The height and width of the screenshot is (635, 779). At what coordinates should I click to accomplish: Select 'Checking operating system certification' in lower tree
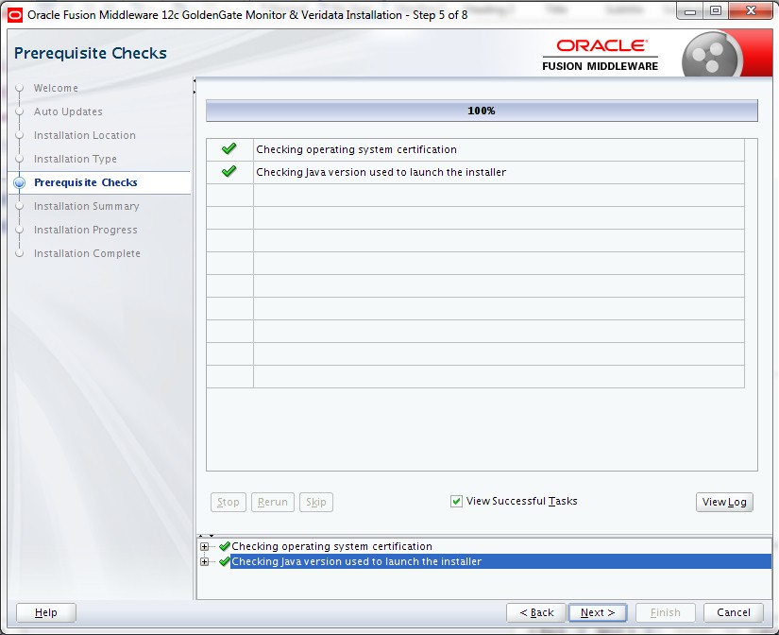[331, 546]
